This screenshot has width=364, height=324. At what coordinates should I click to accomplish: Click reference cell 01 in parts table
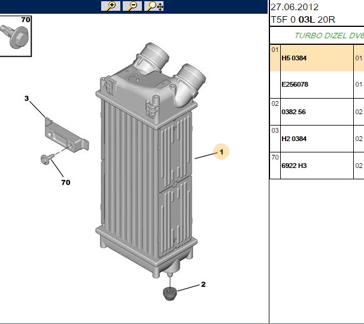click(x=275, y=50)
